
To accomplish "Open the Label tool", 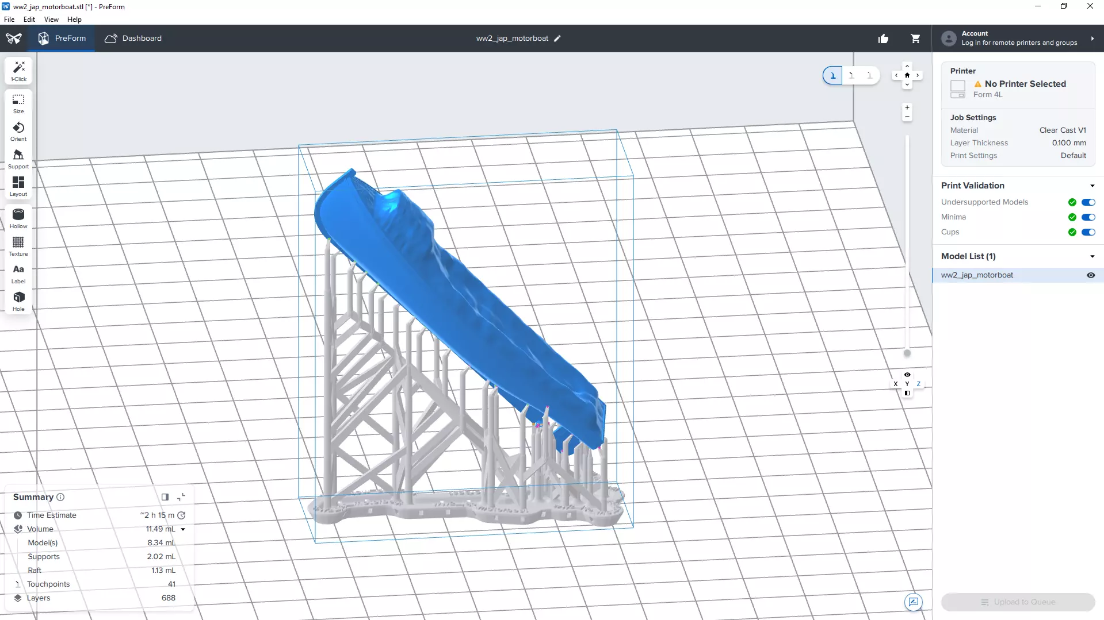I will click(18, 274).
